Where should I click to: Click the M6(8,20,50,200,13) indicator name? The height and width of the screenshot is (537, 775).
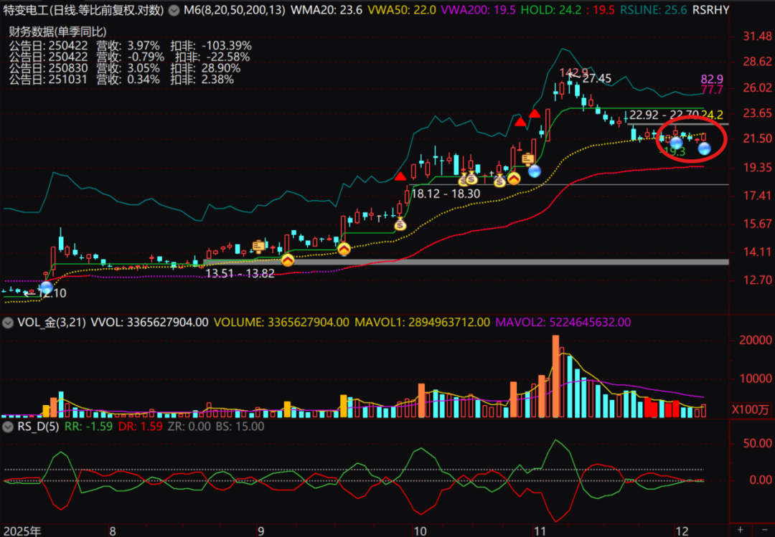pyautogui.click(x=234, y=10)
